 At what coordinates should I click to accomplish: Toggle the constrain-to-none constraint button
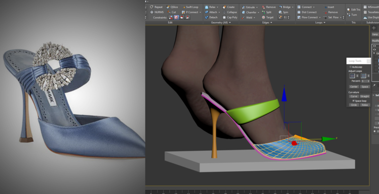pyautogui.click(x=171, y=17)
